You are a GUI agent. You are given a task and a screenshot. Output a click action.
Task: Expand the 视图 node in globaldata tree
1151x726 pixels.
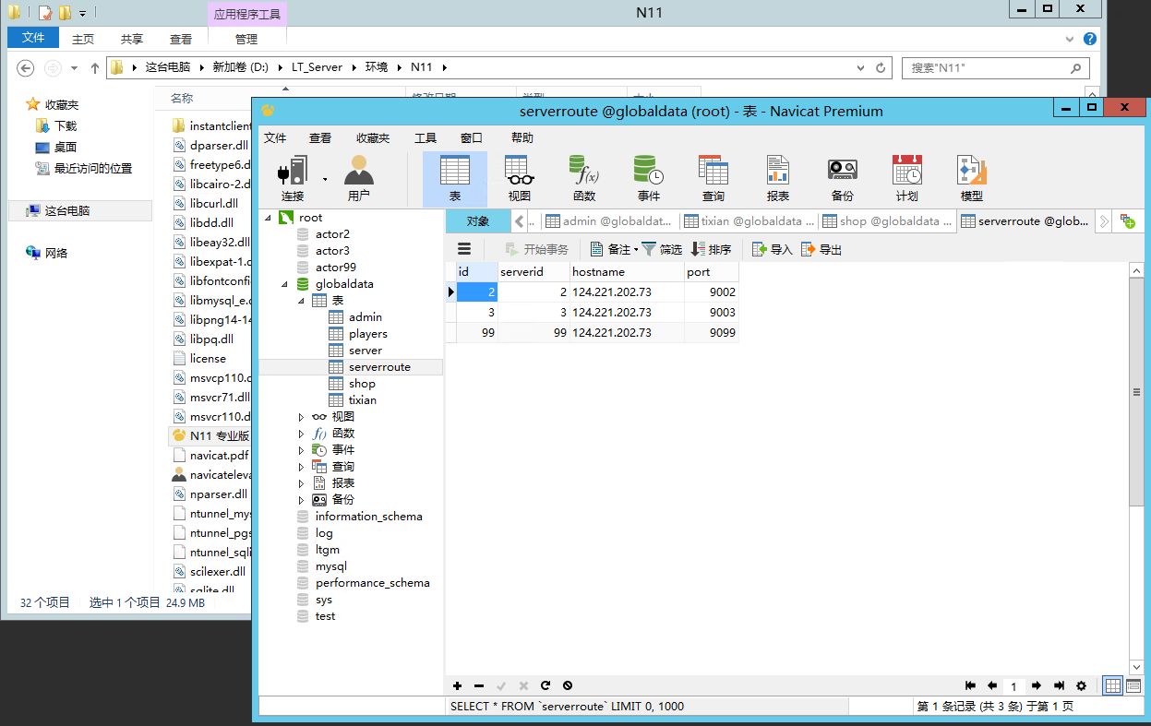(301, 417)
